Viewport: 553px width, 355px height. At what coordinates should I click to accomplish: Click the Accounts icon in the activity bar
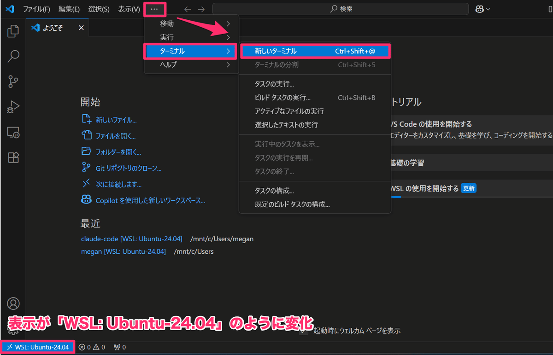coord(13,304)
